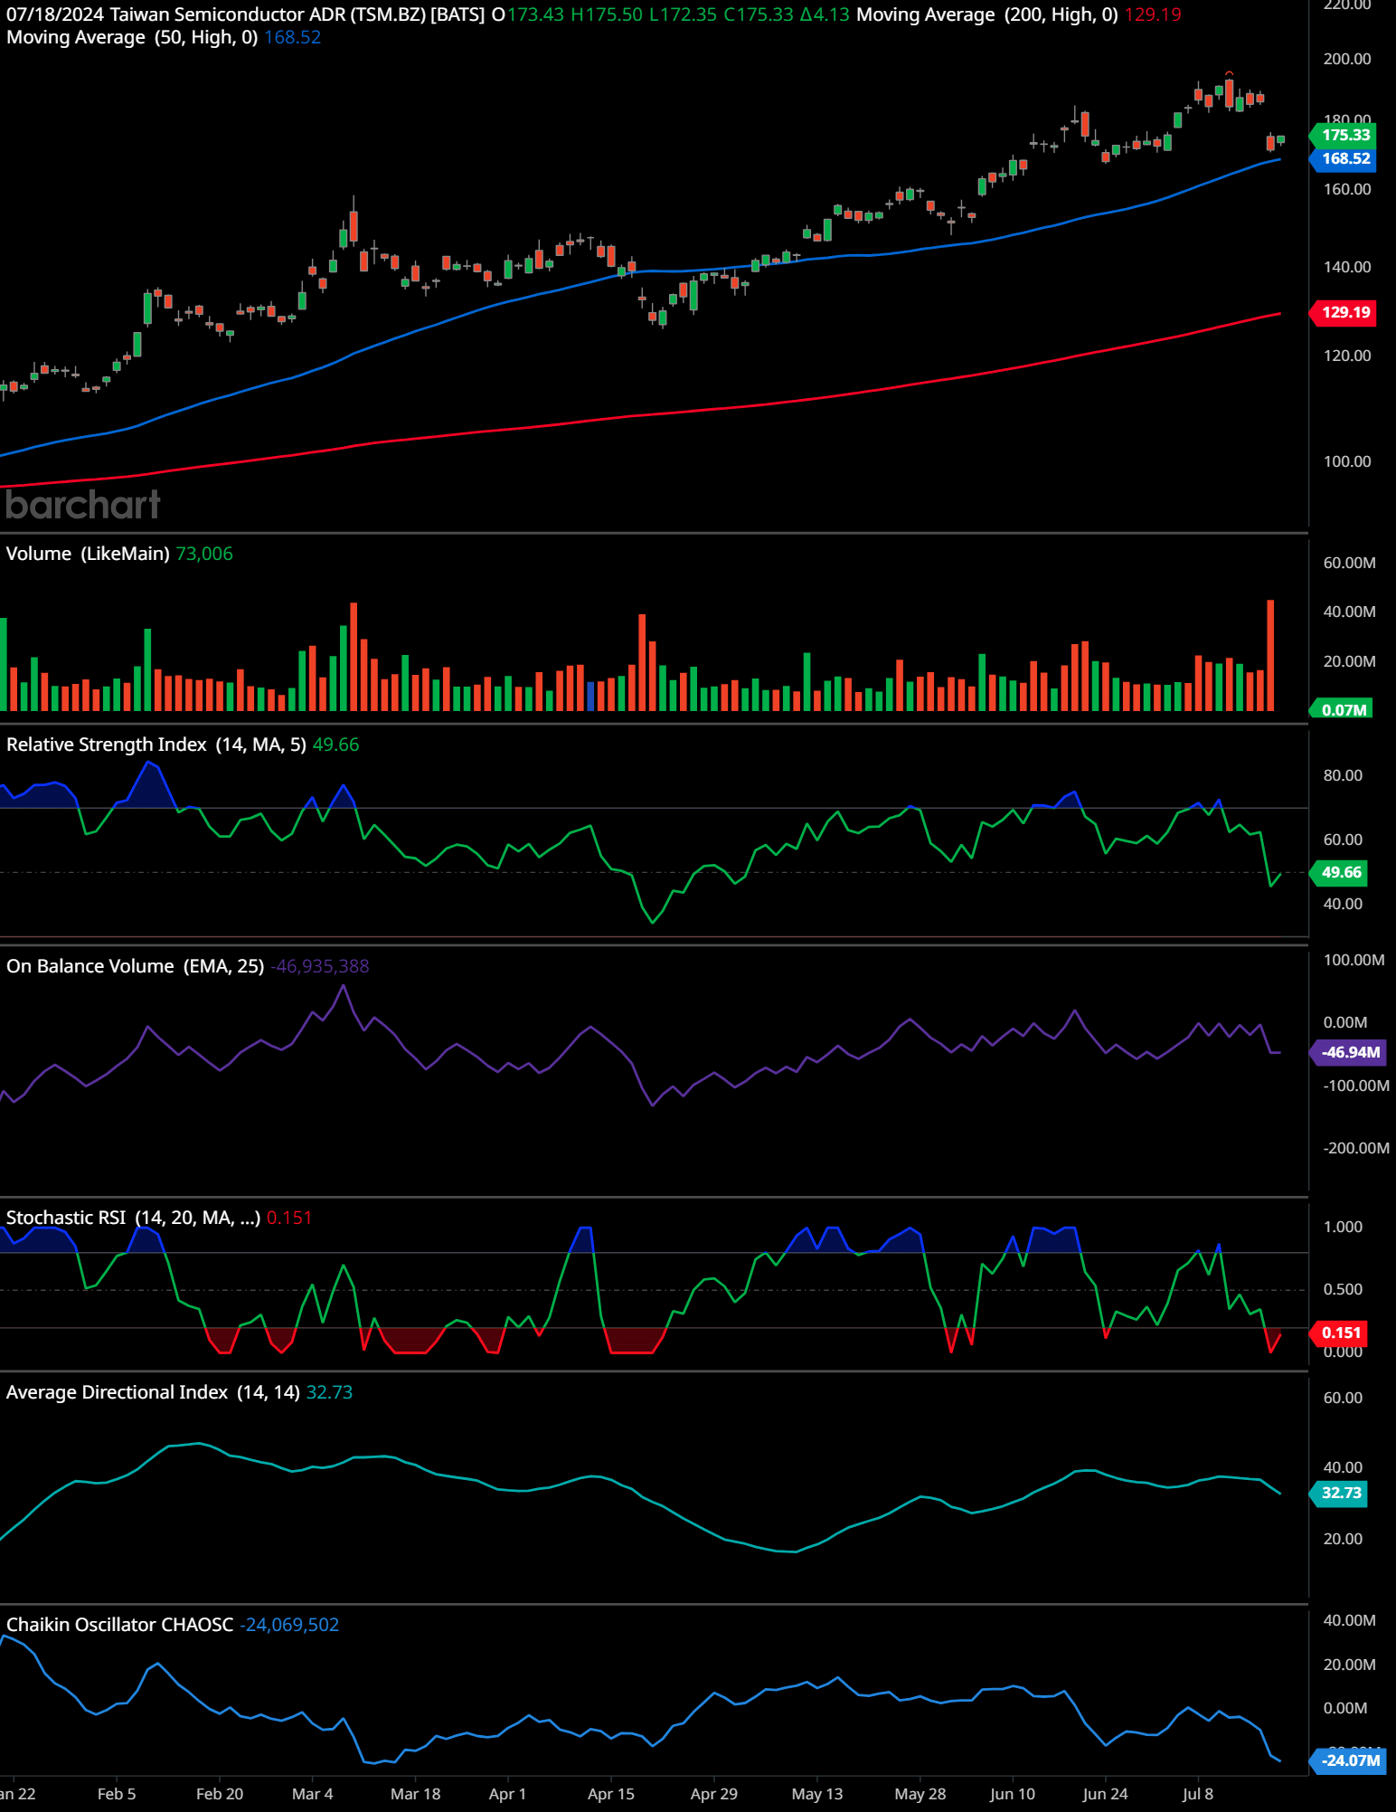Viewport: 1396px width, 1812px height.
Task: Click the price change Δ4.13 in header
Action: [825, 14]
